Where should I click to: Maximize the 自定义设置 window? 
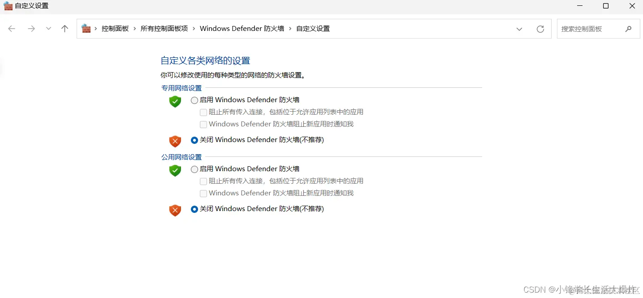(606, 6)
